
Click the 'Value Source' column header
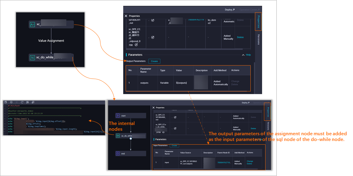coord(186,152)
